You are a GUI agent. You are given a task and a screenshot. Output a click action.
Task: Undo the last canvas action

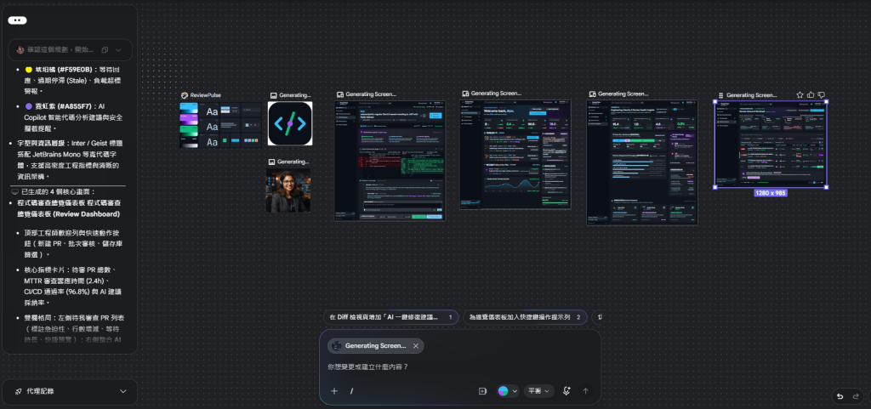840,396
